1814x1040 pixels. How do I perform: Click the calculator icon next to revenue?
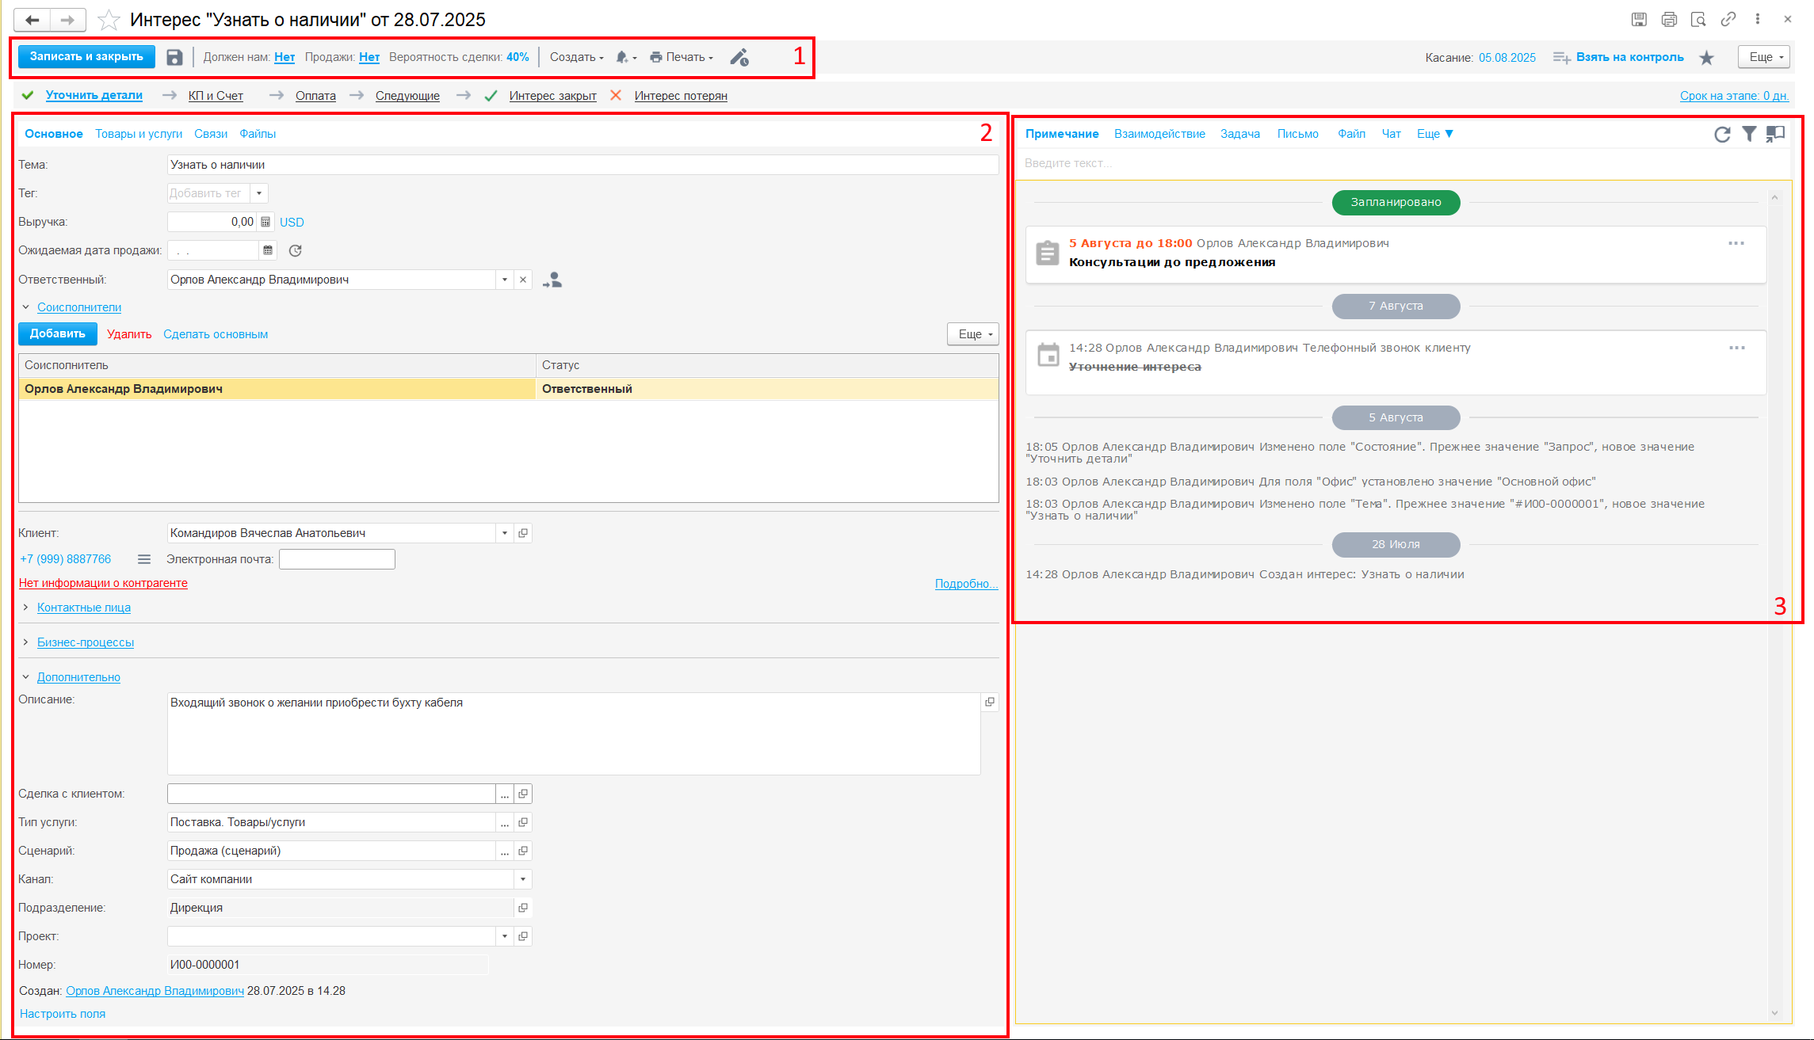(x=265, y=222)
